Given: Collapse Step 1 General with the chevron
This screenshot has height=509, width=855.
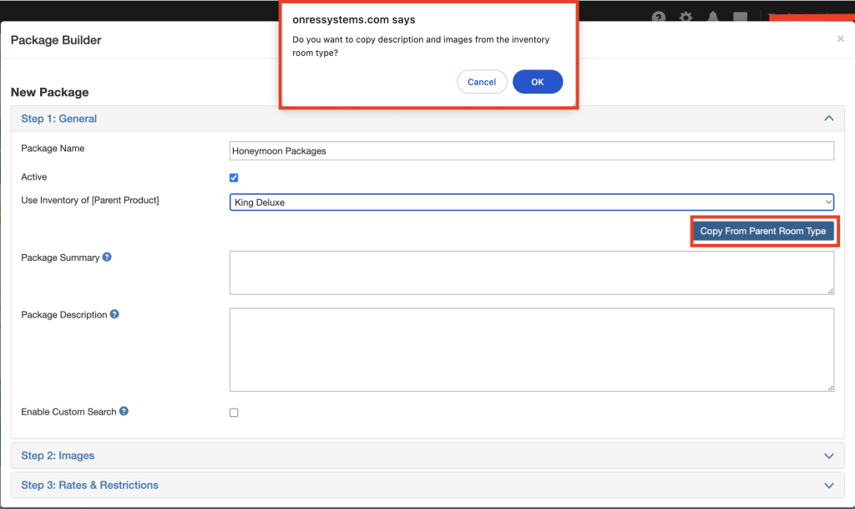Looking at the screenshot, I should (828, 119).
